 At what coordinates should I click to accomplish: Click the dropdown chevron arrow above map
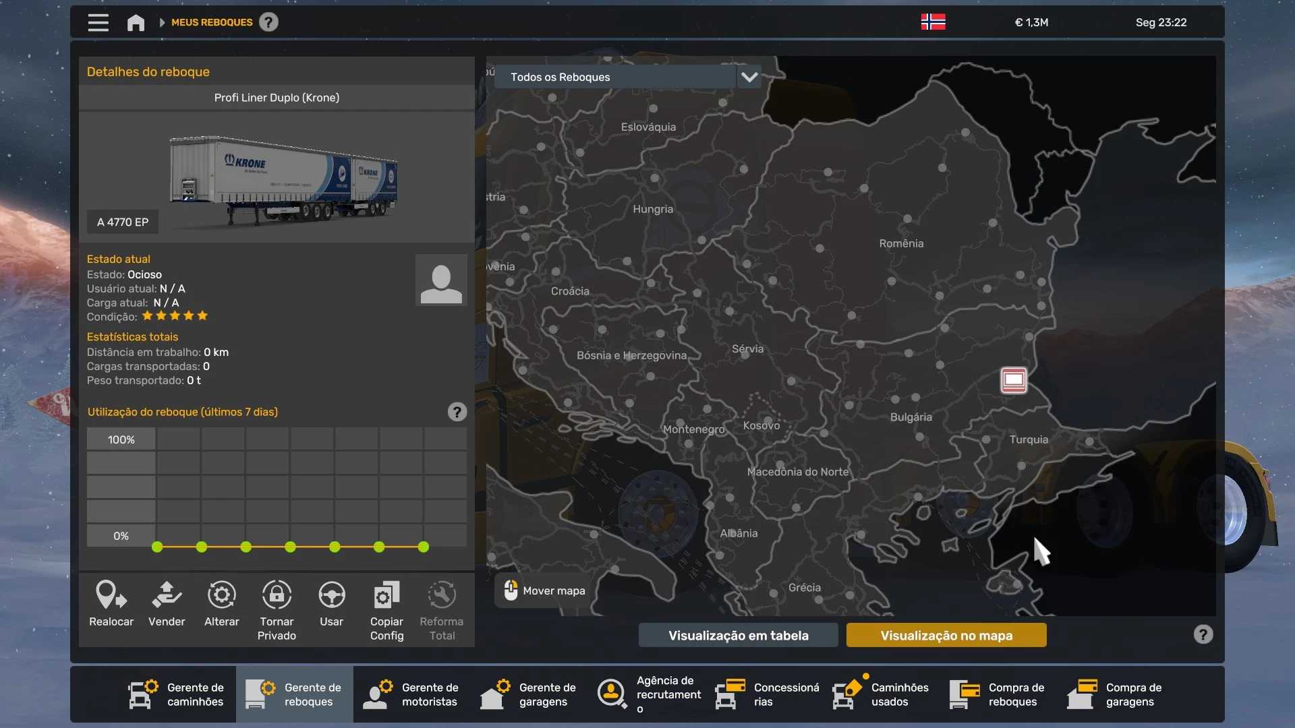(749, 77)
